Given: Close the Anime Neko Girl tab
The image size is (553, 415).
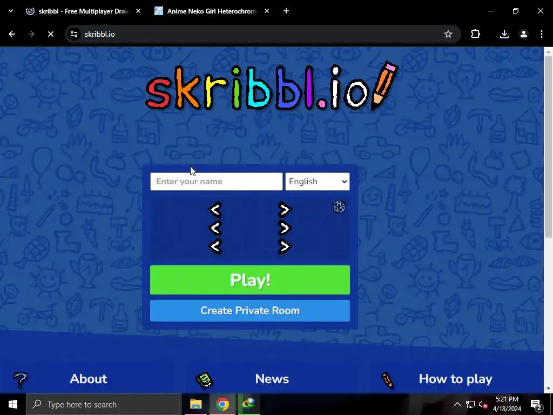Looking at the screenshot, I should (x=267, y=11).
